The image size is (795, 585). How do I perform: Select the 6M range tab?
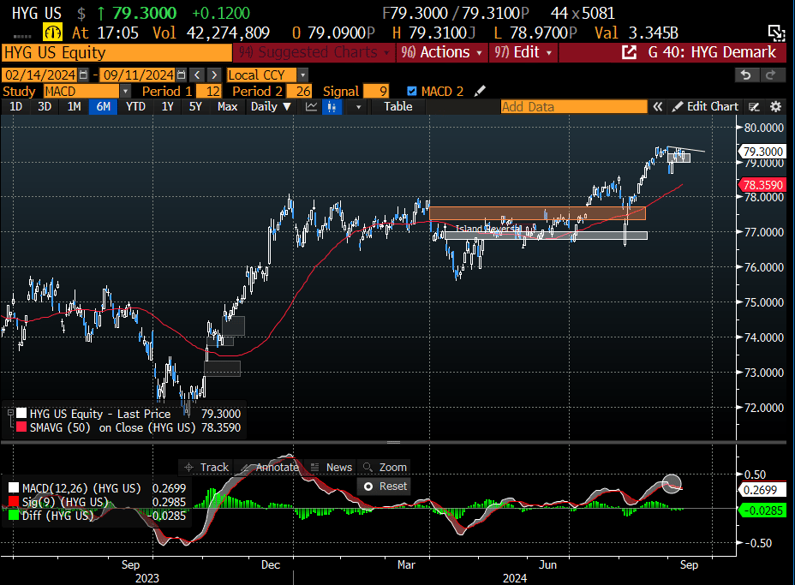[x=104, y=107]
